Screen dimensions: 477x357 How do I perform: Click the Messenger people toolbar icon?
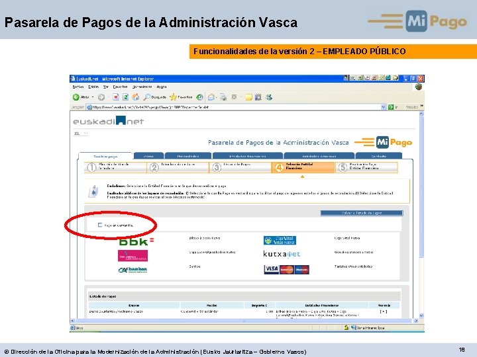click(268, 97)
